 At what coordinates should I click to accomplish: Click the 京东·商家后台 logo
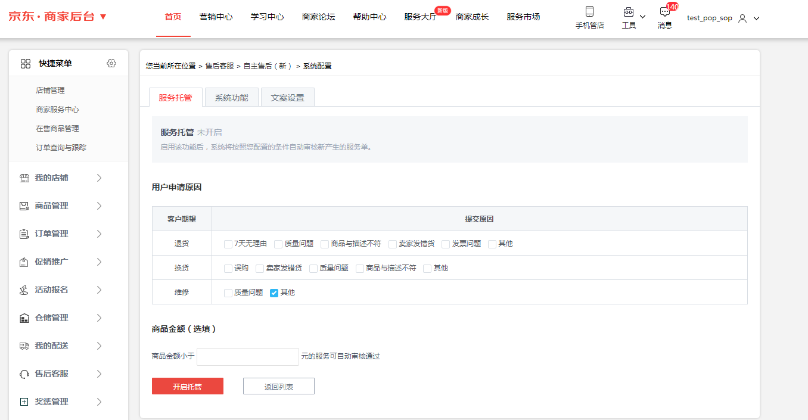(x=51, y=17)
